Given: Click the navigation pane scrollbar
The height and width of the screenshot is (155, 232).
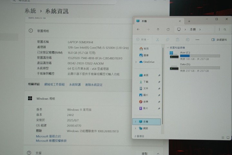Looking at the screenshot, I should coord(162,86).
